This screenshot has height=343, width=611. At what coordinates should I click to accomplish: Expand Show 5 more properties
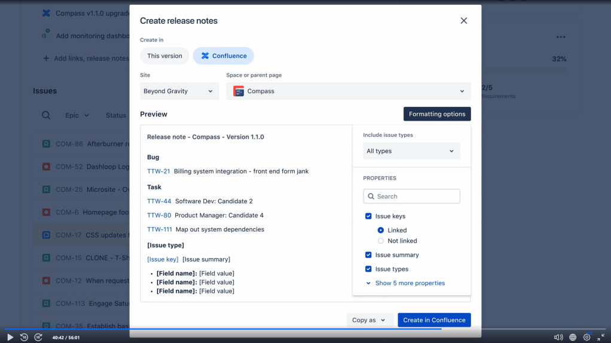410,283
